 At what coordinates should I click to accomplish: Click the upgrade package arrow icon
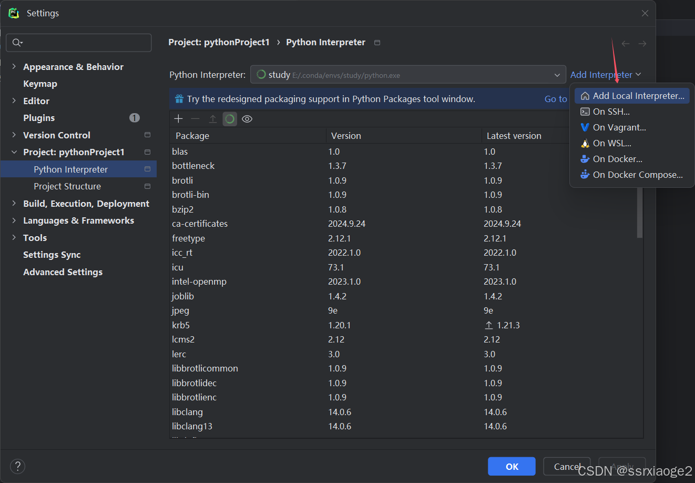(x=213, y=119)
